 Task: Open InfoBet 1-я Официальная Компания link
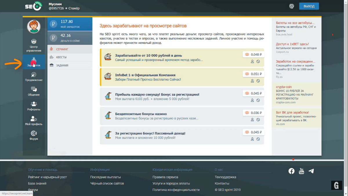145,75
